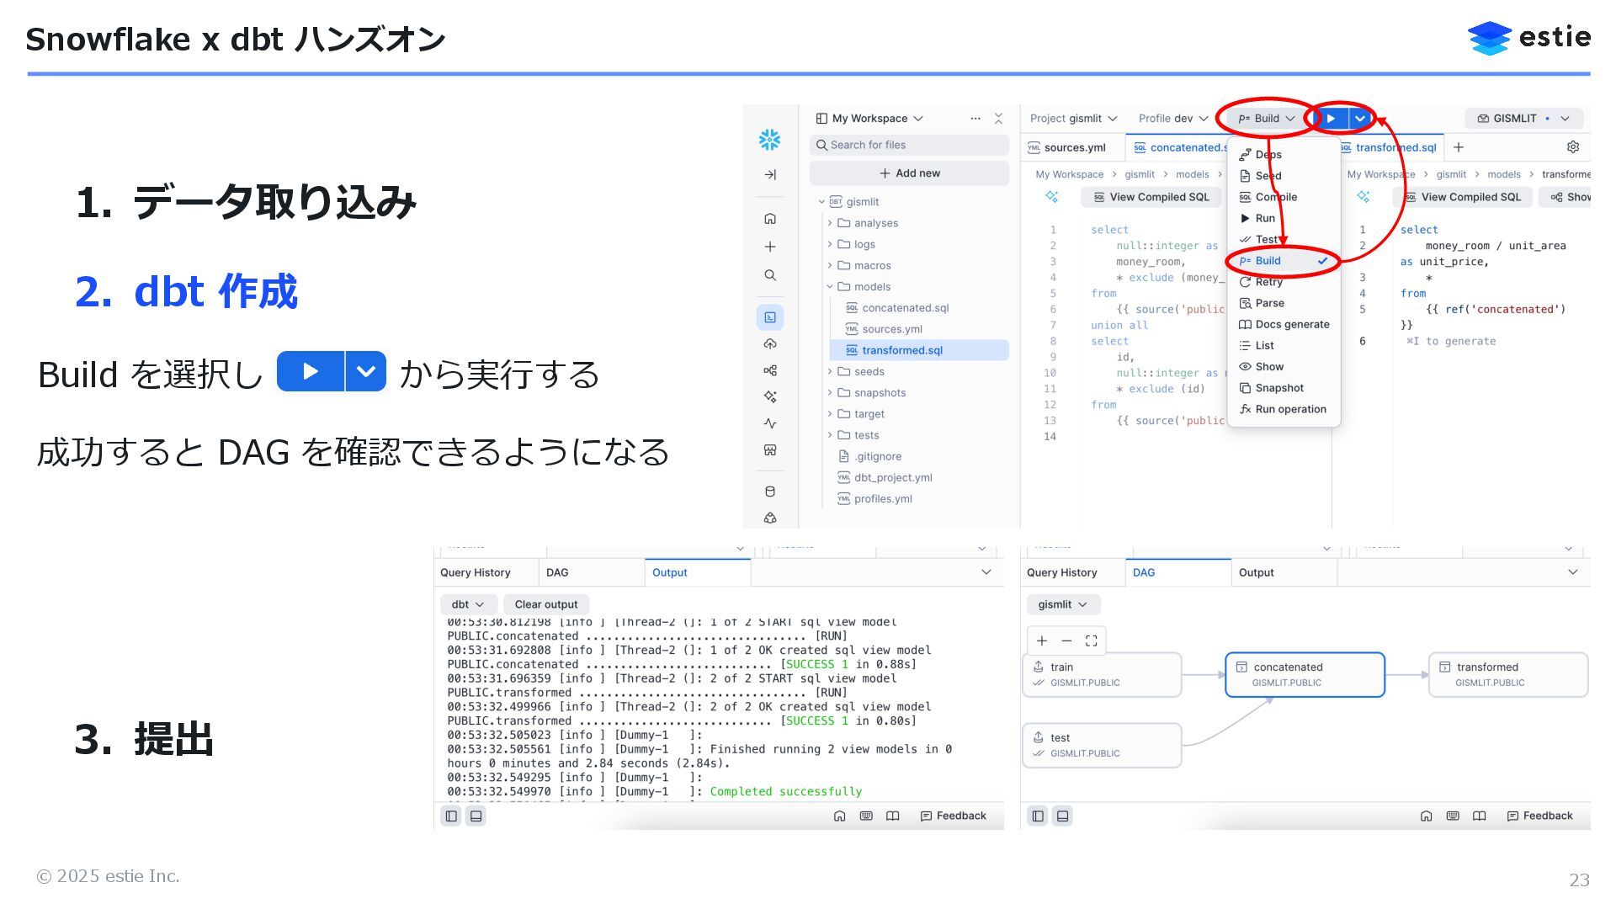Click the settings gear in editor tabs
1616x909 pixels.
point(1572,147)
